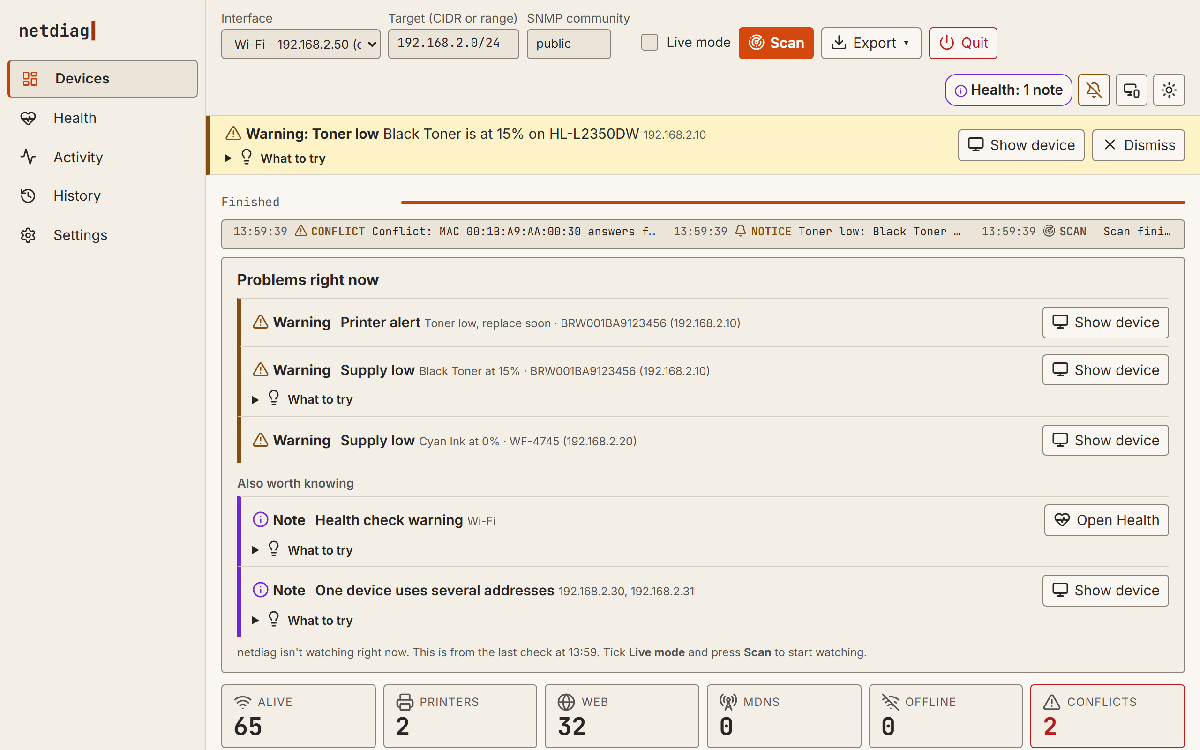Click the SNMP community input field
This screenshot has height=750, width=1200.
click(x=569, y=44)
